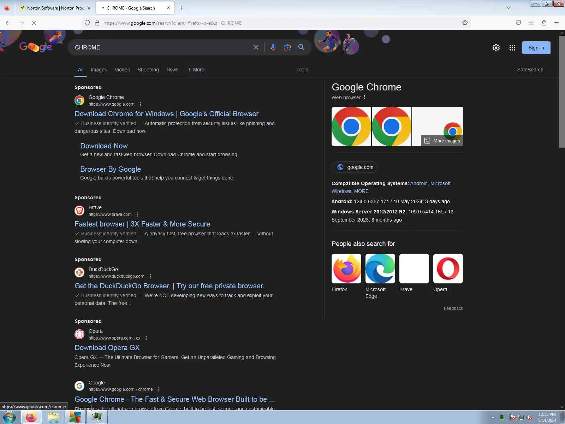This screenshot has width=565, height=424.
Task: Open options for Brave ad
Action: (x=138, y=214)
